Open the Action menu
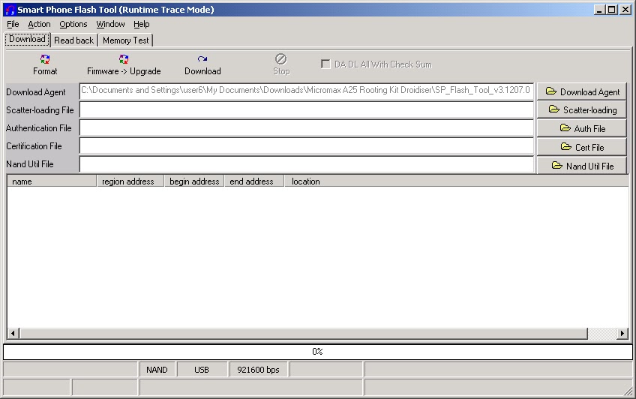This screenshot has width=636, height=399. pyautogui.click(x=39, y=24)
